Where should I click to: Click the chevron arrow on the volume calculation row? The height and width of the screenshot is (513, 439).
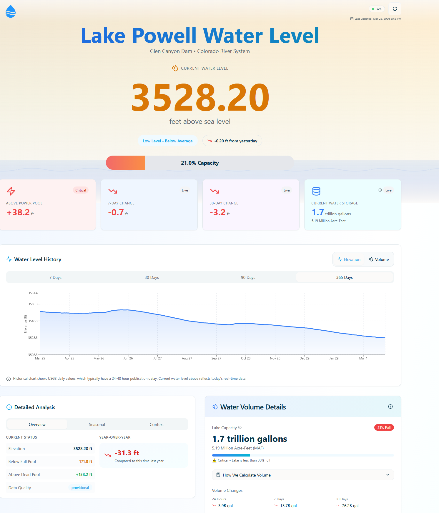[388, 475]
